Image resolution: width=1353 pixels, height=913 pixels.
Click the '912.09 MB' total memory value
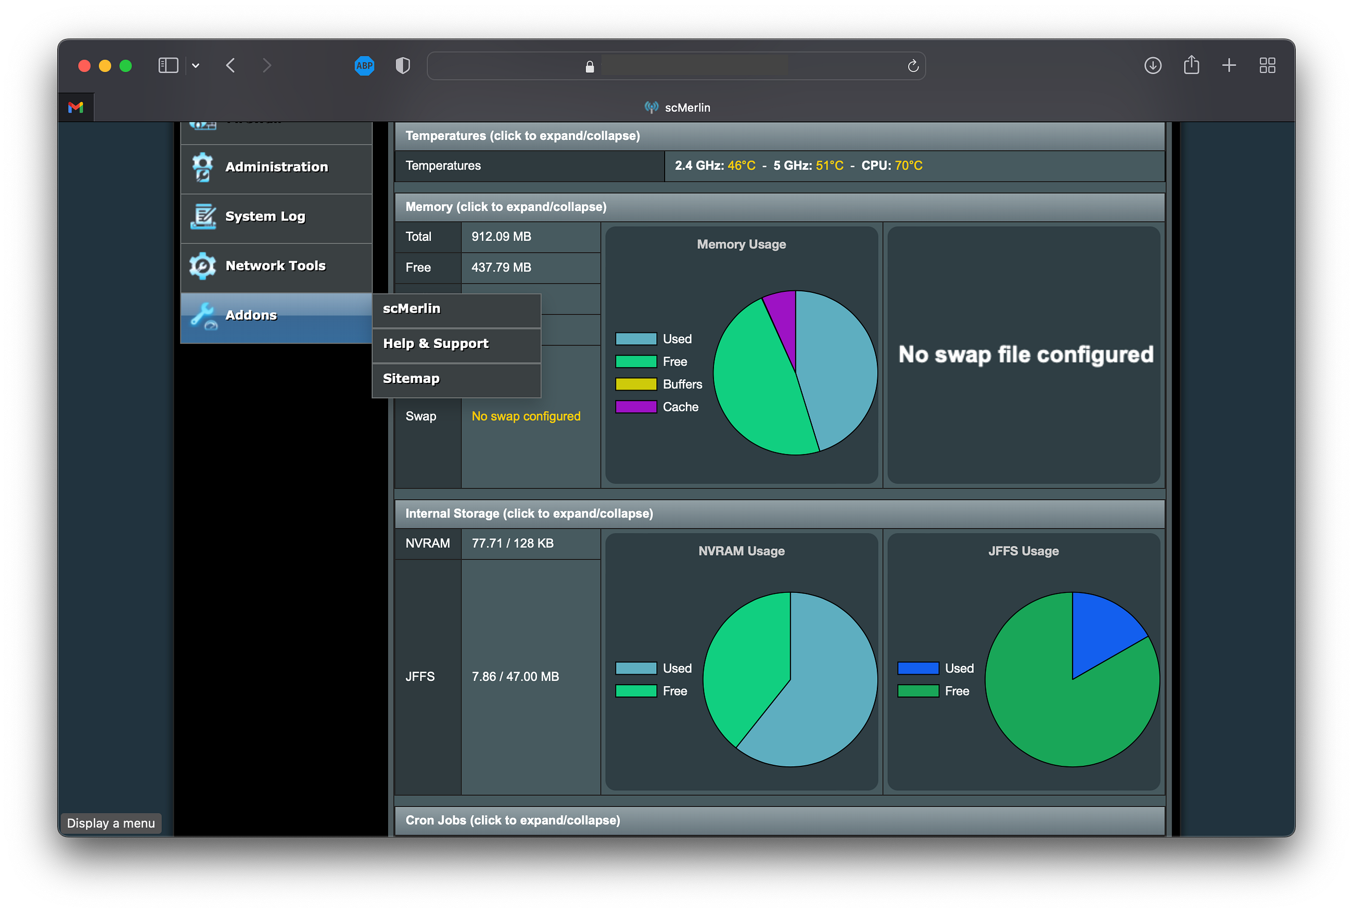501,236
